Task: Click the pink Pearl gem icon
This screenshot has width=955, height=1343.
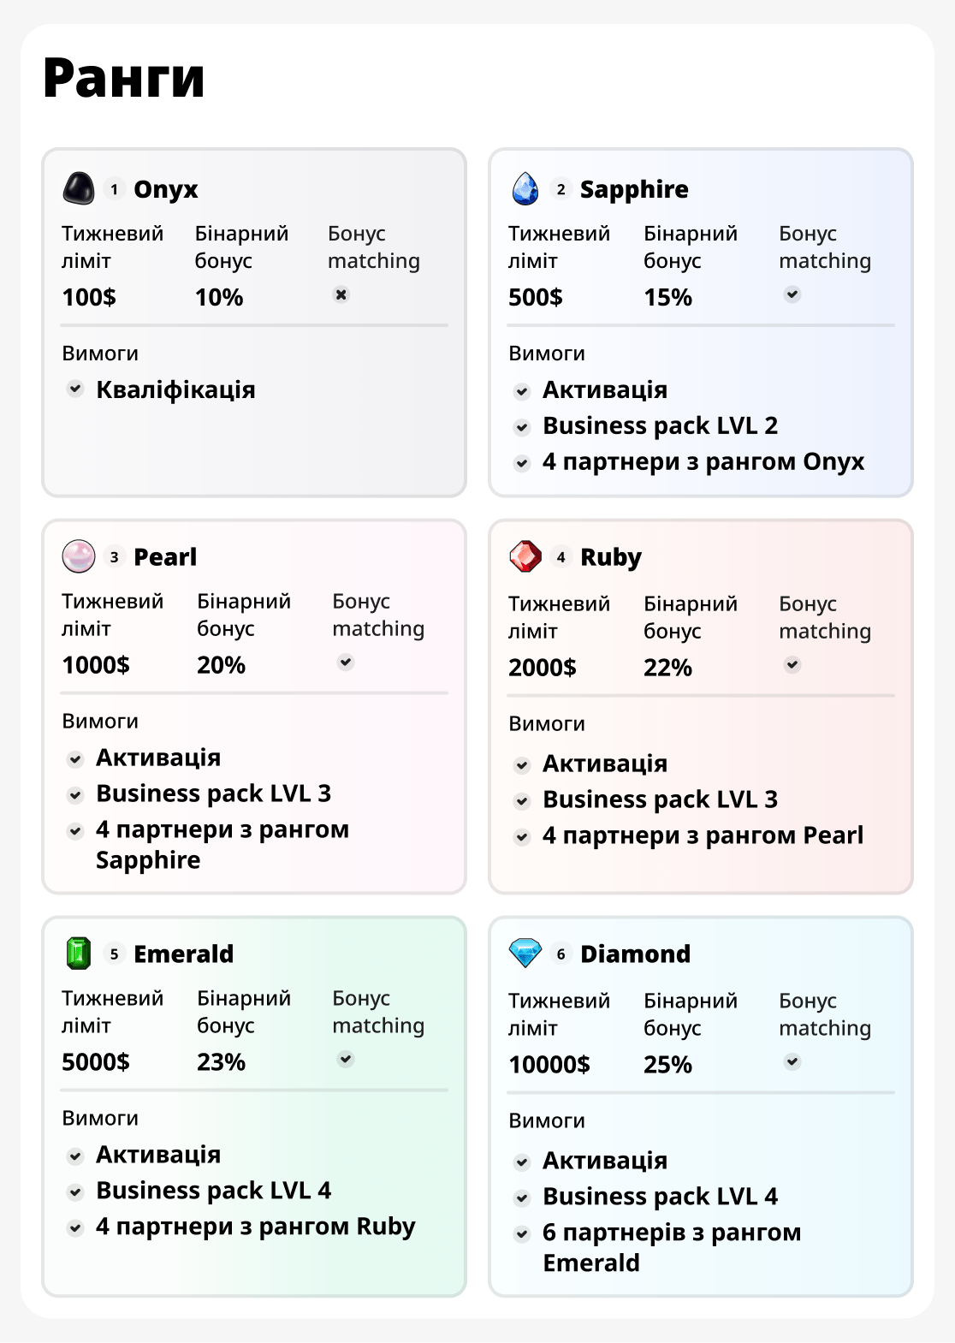Action: [x=79, y=556]
